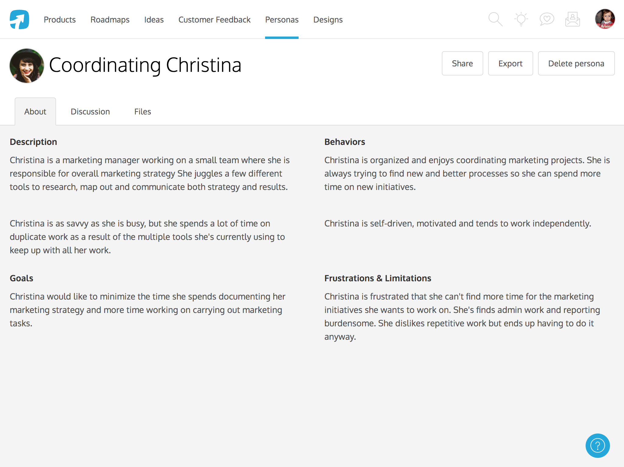Switch to the Discussion tab

pyautogui.click(x=90, y=111)
